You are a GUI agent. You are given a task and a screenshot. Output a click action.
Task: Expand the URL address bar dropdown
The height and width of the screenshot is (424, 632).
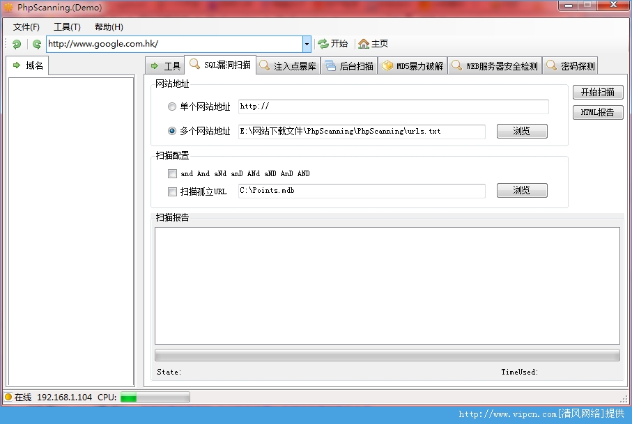(307, 44)
